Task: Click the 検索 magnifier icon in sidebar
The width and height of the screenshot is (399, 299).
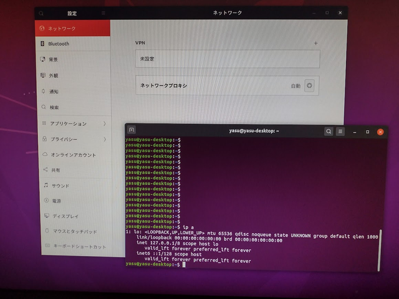Action: pyautogui.click(x=44, y=107)
